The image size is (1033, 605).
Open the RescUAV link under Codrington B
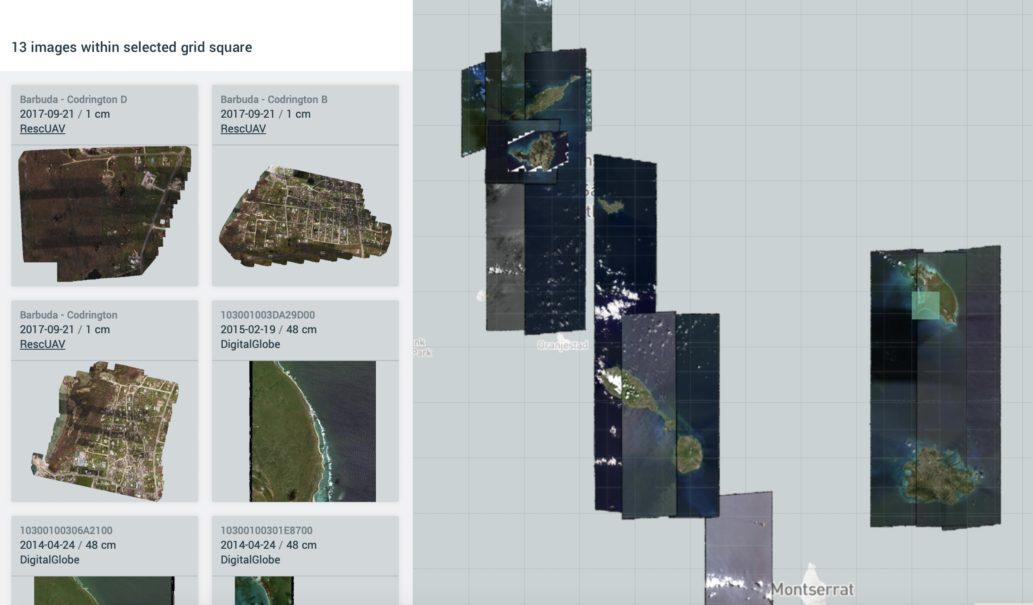click(243, 129)
